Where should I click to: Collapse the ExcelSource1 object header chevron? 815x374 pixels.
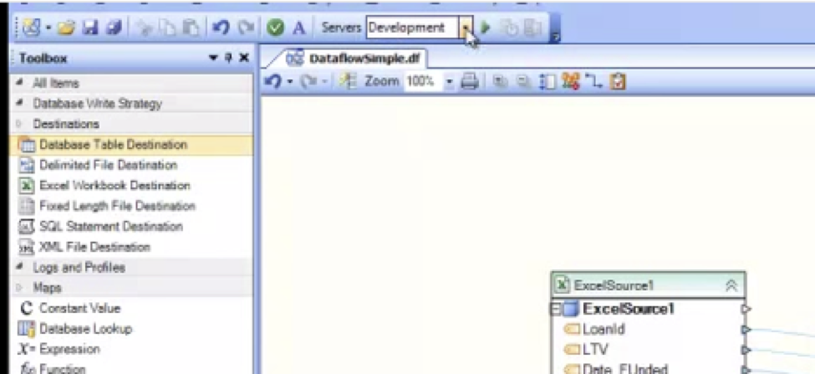pyautogui.click(x=731, y=285)
